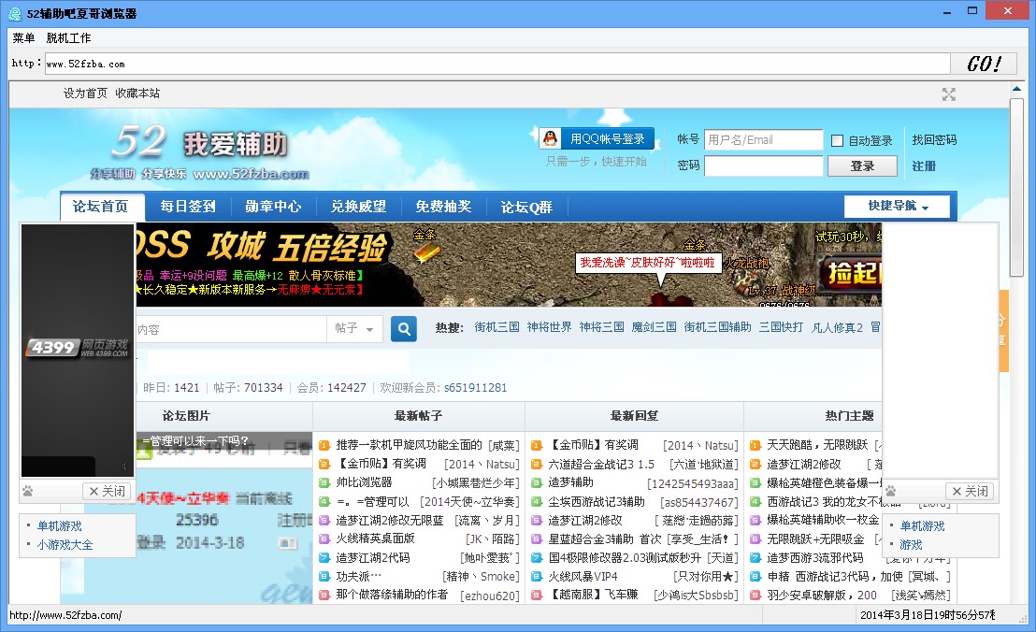Open post 功夫派… in 最新帖子
The width and height of the screenshot is (1036, 632).
359,577
